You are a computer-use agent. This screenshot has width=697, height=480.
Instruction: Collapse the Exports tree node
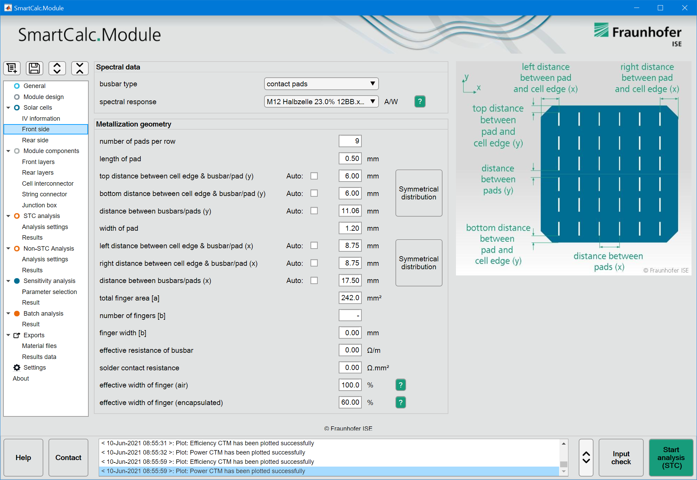(8, 335)
